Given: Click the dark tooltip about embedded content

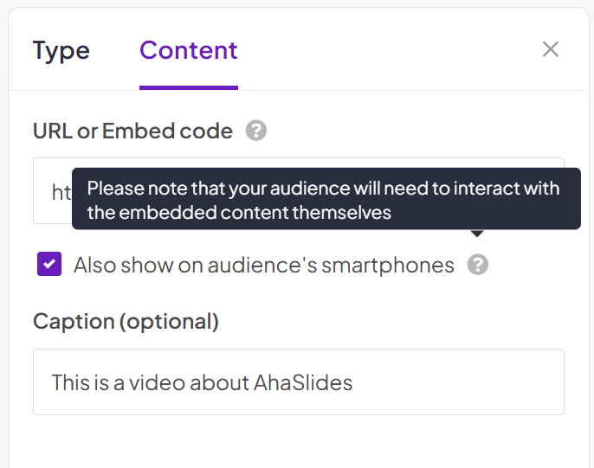Looking at the screenshot, I should pyautogui.click(x=326, y=200).
